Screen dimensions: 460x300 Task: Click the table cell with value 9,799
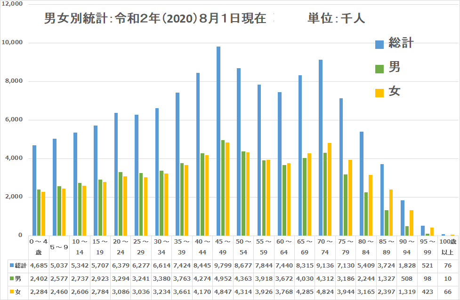coord(223,265)
